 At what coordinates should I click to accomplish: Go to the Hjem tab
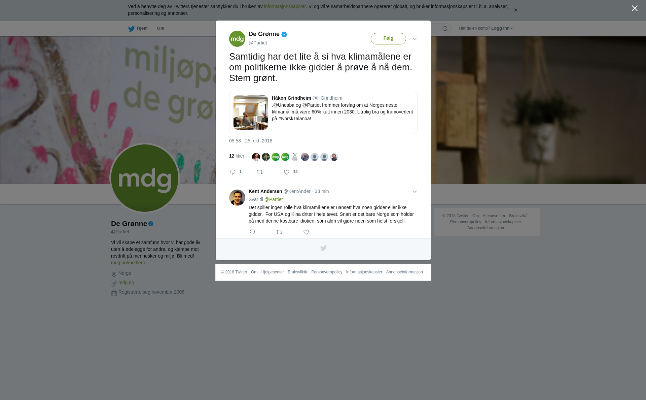click(138, 29)
